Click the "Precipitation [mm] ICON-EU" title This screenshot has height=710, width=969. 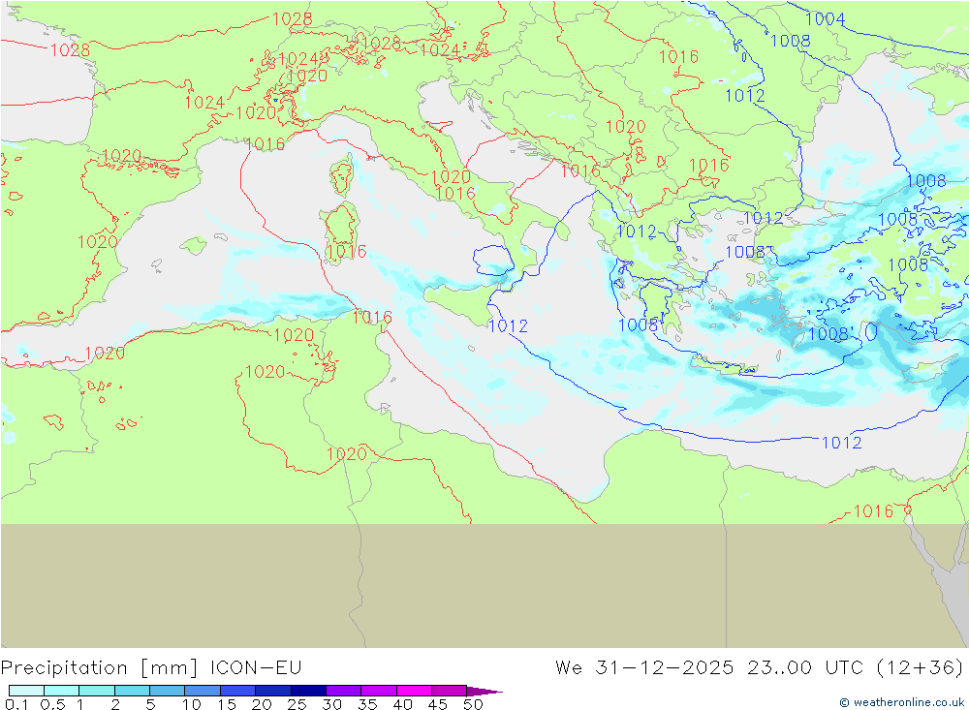pyautogui.click(x=151, y=668)
